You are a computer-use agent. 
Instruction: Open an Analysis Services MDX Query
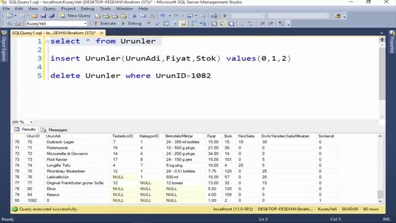[106, 15]
